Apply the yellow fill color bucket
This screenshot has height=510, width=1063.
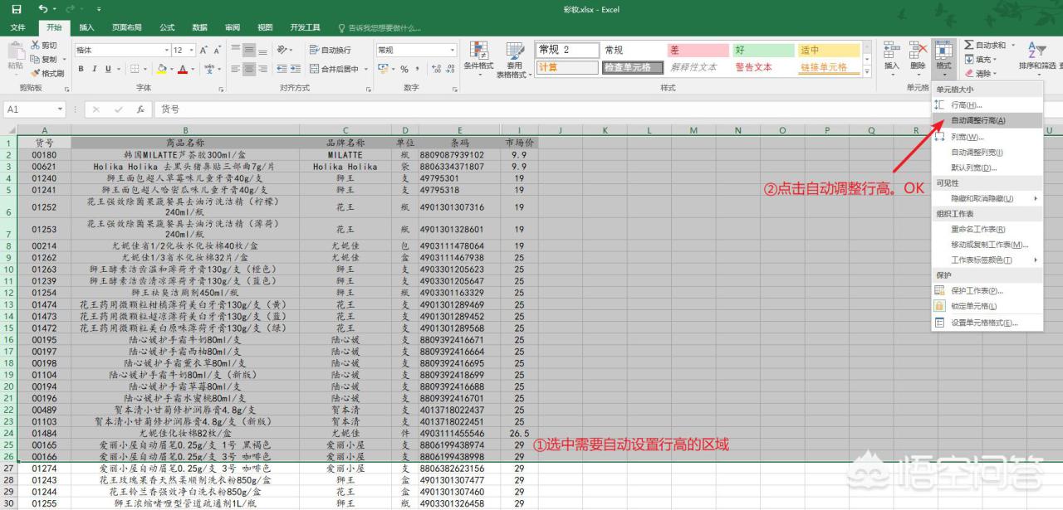coord(162,69)
